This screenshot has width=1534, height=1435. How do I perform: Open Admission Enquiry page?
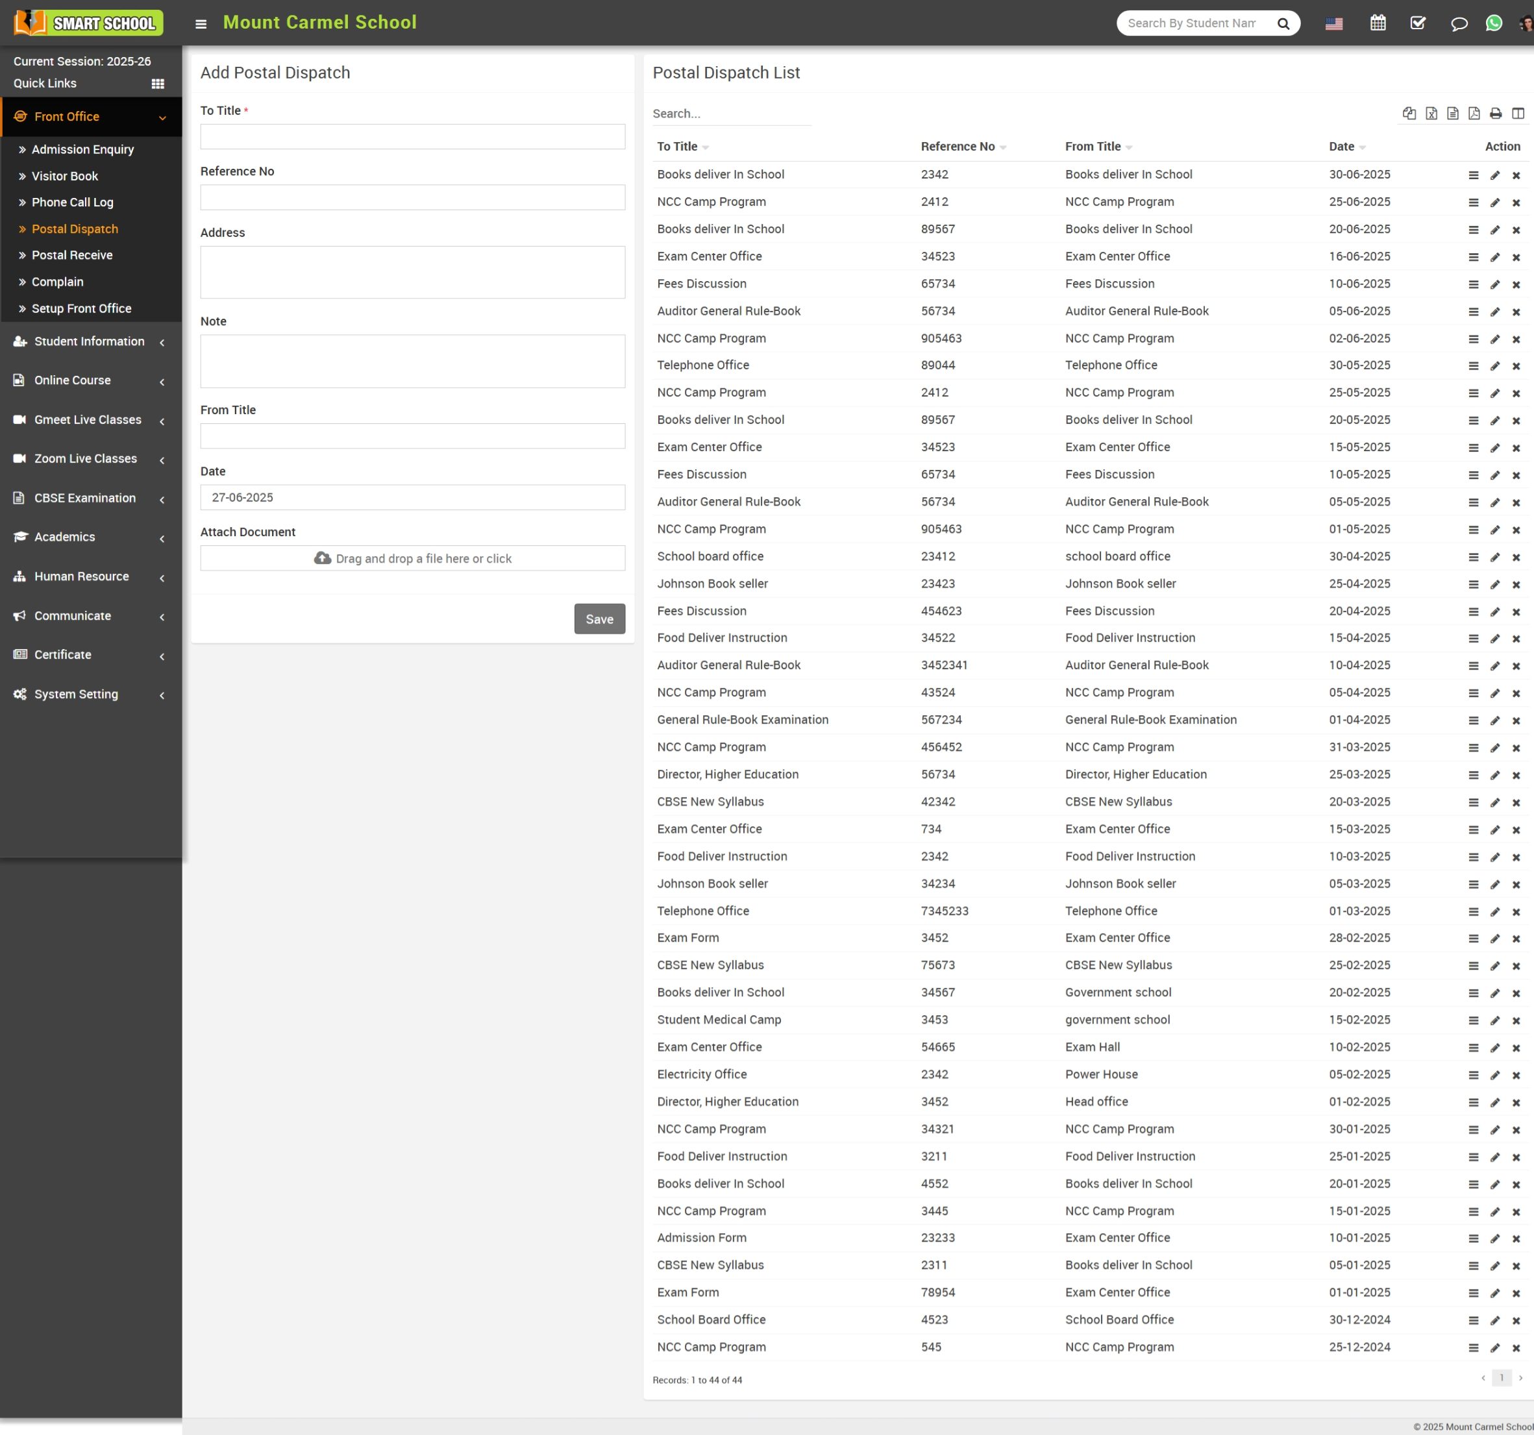tap(82, 150)
